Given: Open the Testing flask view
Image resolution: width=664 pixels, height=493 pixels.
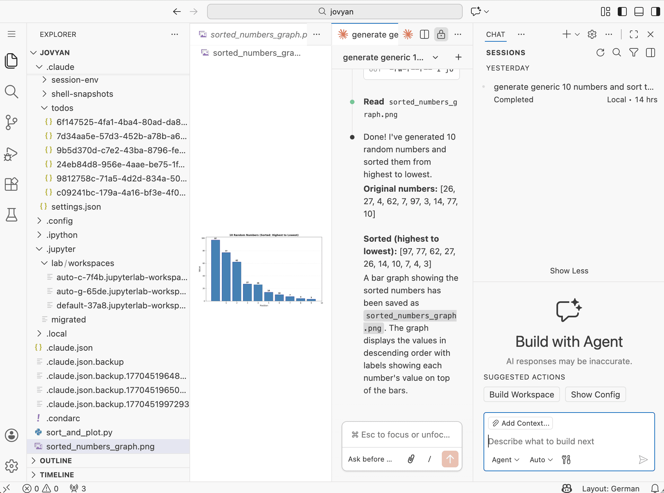Looking at the screenshot, I should click(12, 215).
